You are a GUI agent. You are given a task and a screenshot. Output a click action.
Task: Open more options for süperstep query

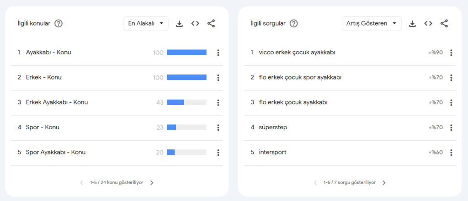[x=451, y=127]
